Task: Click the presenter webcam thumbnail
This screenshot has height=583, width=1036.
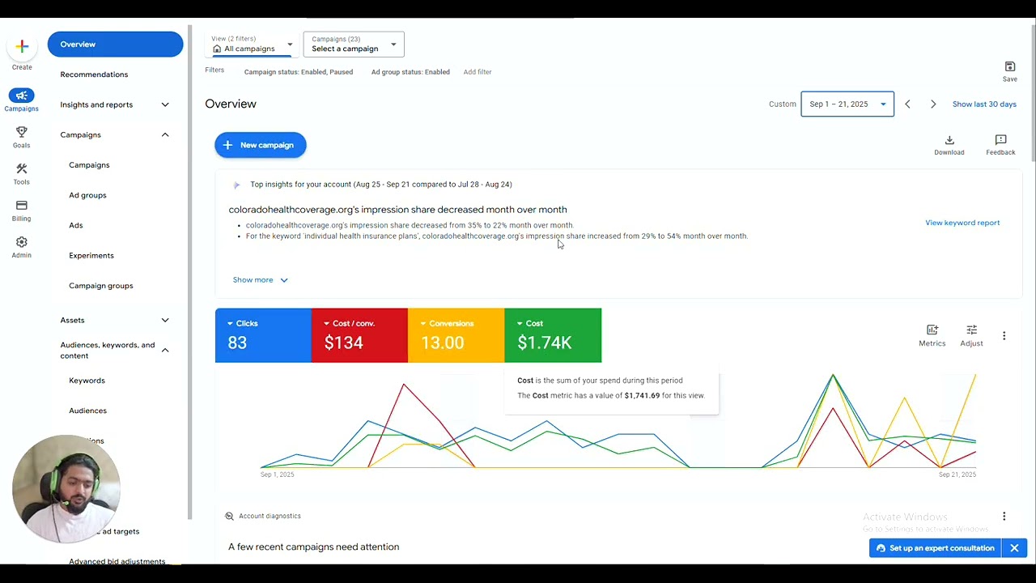Action: coord(66,489)
